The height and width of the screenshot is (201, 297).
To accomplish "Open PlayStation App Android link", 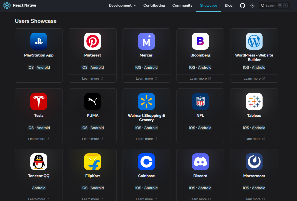I will [43, 67].
